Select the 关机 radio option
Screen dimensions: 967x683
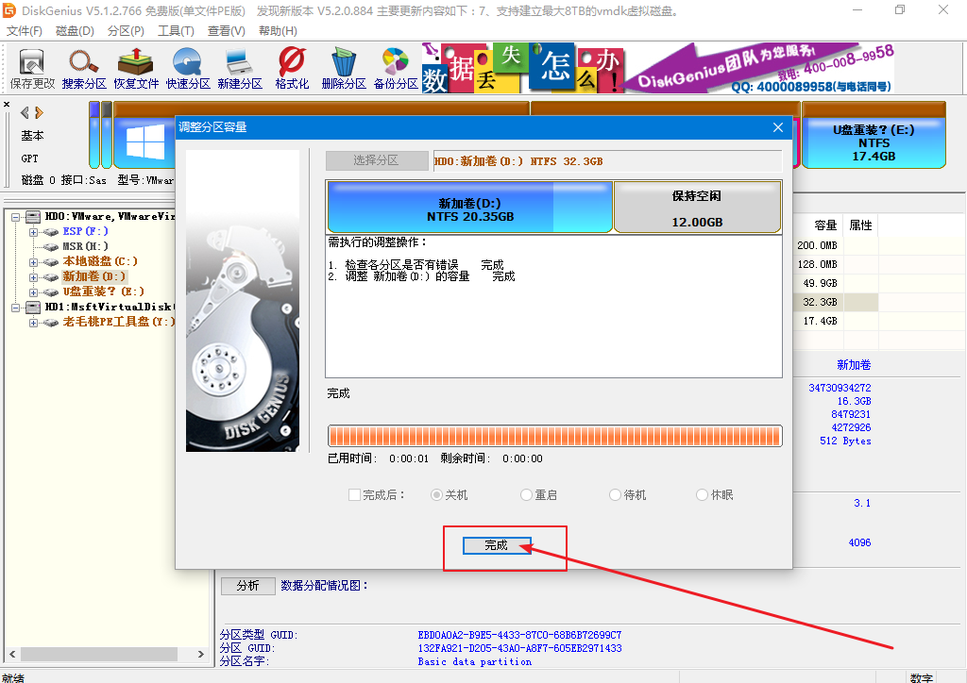[436, 494]
